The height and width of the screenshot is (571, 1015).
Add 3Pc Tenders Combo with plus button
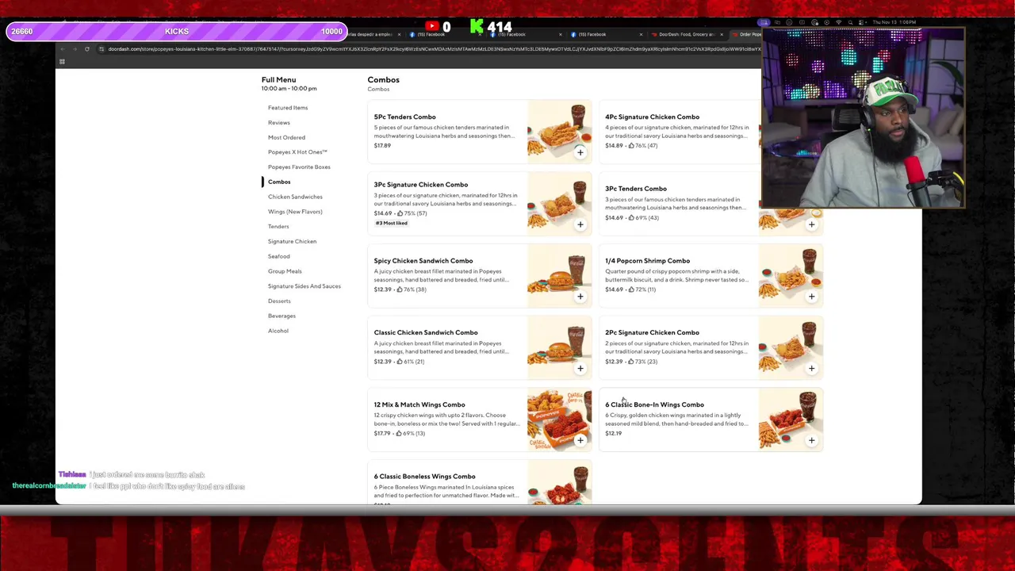(x=811, y=224)
